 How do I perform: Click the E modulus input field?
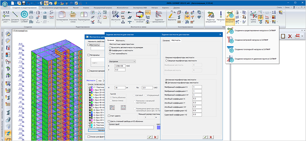point(120,66)
